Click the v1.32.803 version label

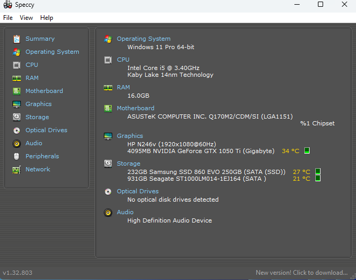(17, 273)
